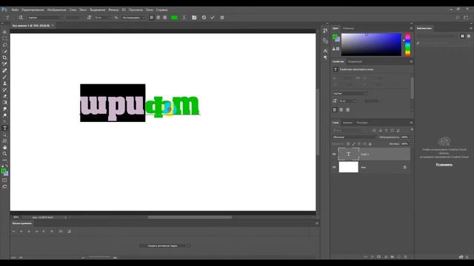Viewport: 474px width, 266px height.
Task: Right-align text in the options bar
Action: point(164,18)
